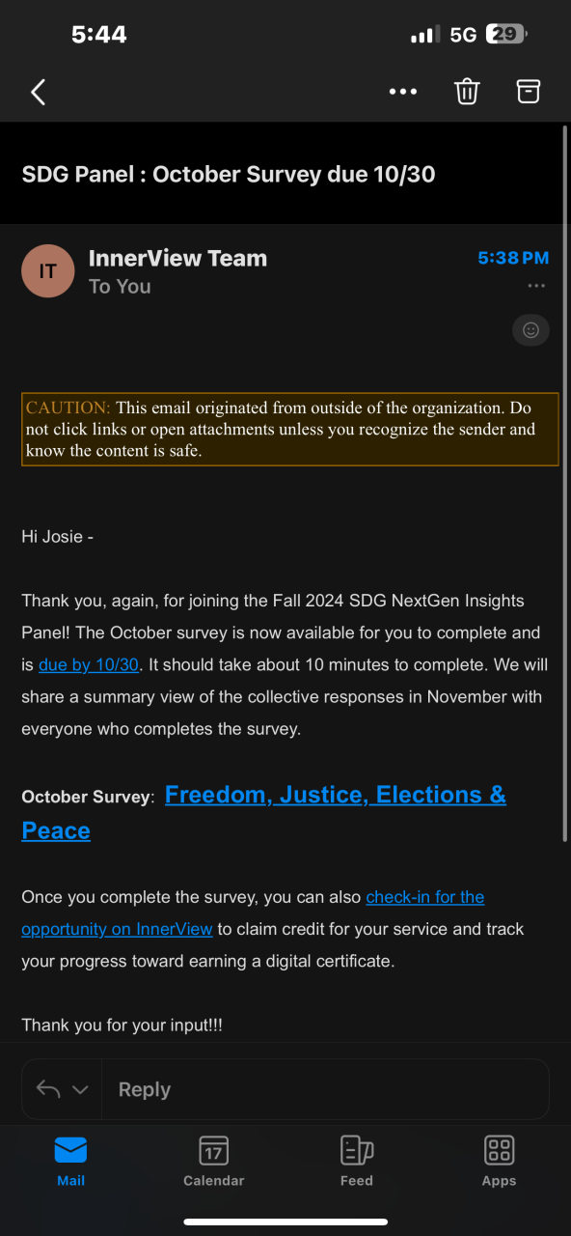Open the Apps tab
This screenshot has width=571, height=1236.
pos(499,1162)
